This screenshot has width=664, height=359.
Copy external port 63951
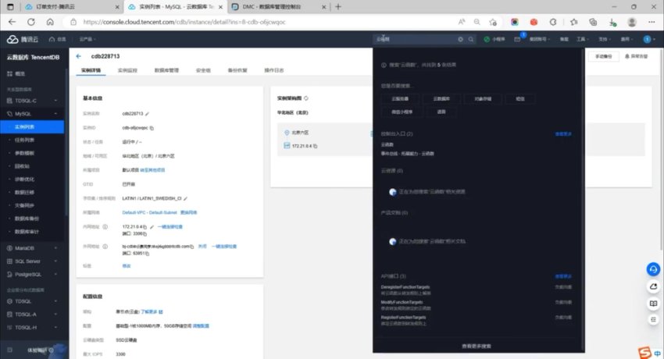(x=148, y=254)
